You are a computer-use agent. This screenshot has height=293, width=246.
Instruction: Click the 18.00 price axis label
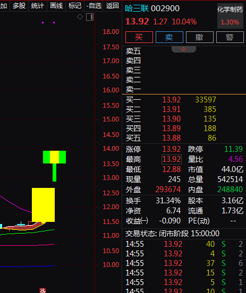pyautogui.click(x=111, y=32)
